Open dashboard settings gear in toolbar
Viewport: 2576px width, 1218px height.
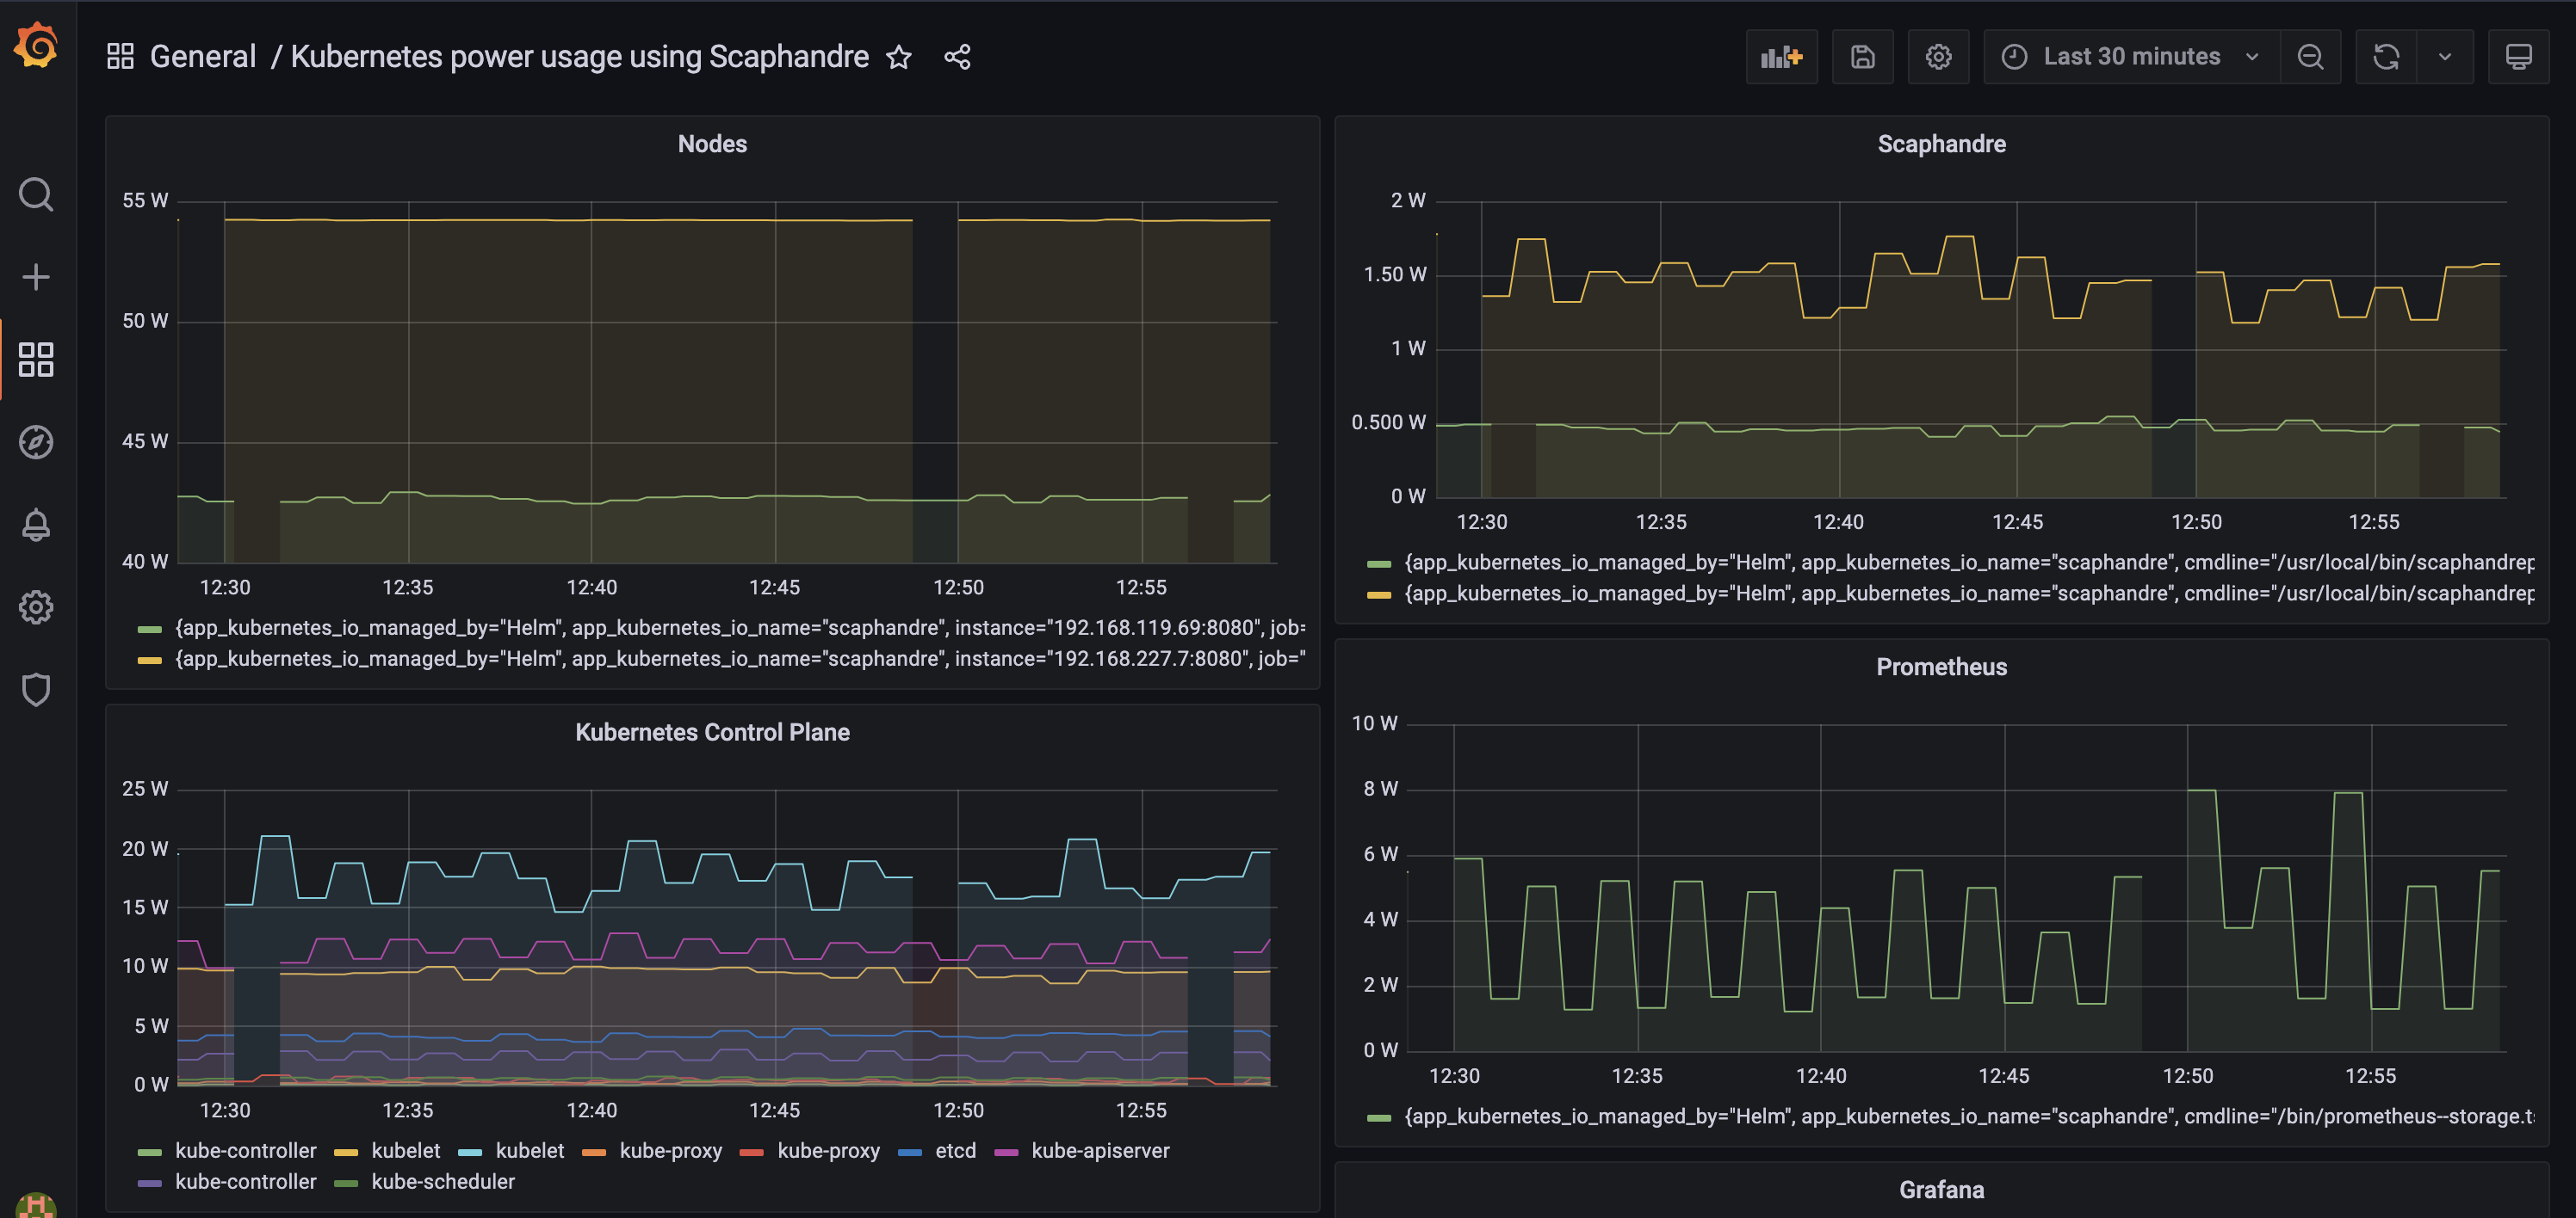click(x=1938, y=57)
